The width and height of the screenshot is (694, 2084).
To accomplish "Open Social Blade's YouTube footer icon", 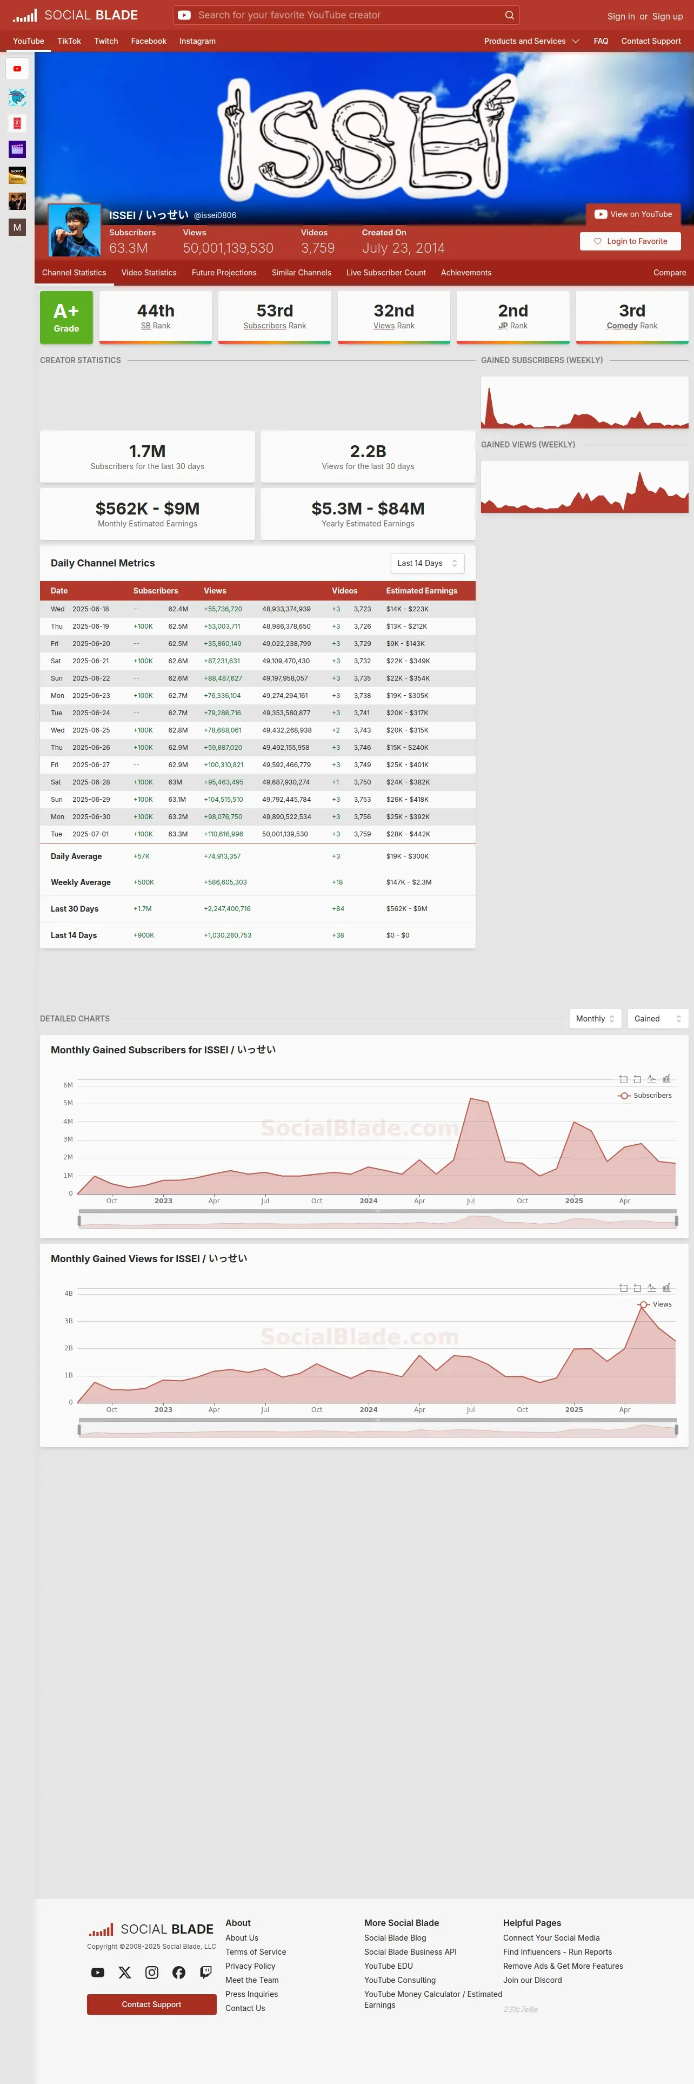I will [x=98, y=1973].
